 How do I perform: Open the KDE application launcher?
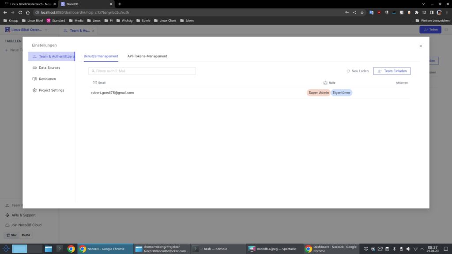pos(6,249)
